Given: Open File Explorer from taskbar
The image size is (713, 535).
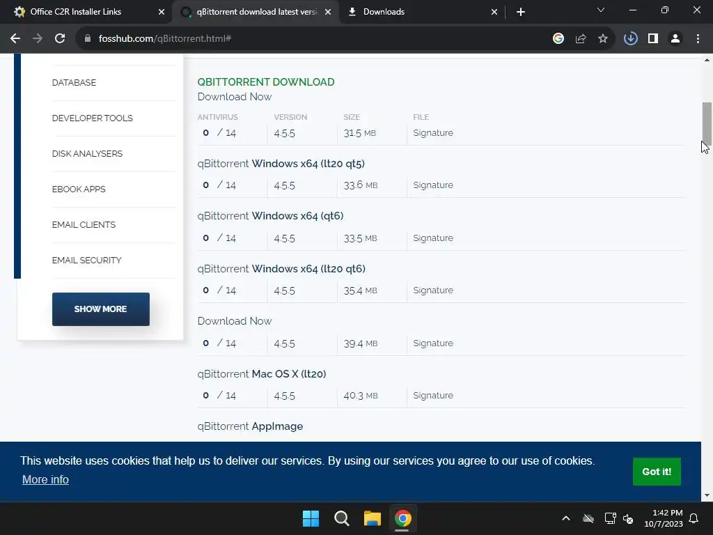Looking at the screenshot, I should coord(372,518).
